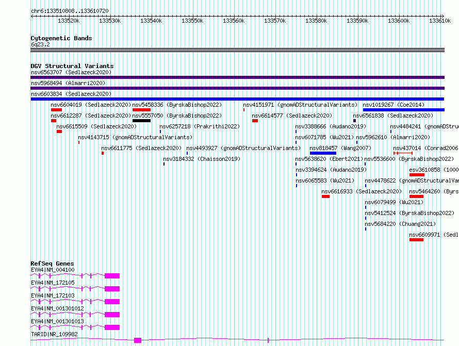This screenshot has width=459, height=346.
Task: Select the nsv6612287 red variant bar
Action: click(x=54, y=121)
